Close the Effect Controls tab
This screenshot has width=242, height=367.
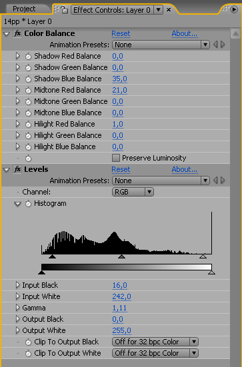(x=169, y=10)
